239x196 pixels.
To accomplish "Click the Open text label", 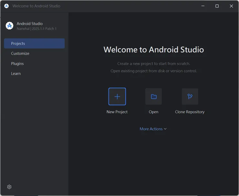I will 153,112.
